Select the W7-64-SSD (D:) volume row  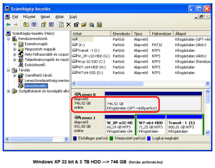coord(141,73)
